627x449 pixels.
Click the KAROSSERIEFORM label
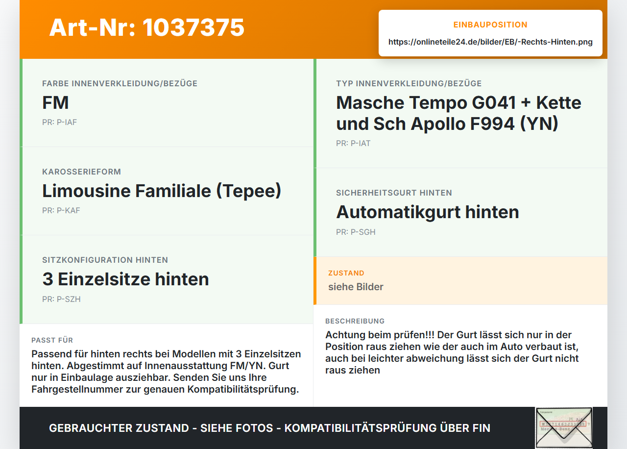pos(81,172)
